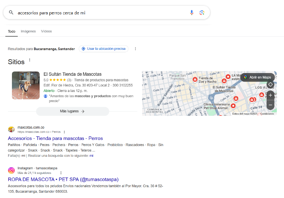Click the 'Abierto' status text
The width and height of the screenshot is (284, 198).
(x=49, y=91)
